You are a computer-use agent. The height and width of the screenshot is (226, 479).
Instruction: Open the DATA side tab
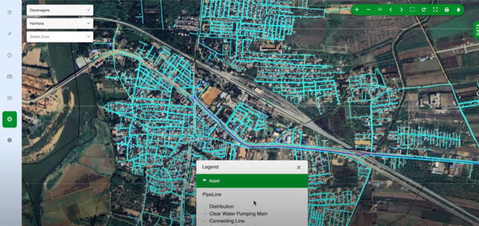coord(476,30)
